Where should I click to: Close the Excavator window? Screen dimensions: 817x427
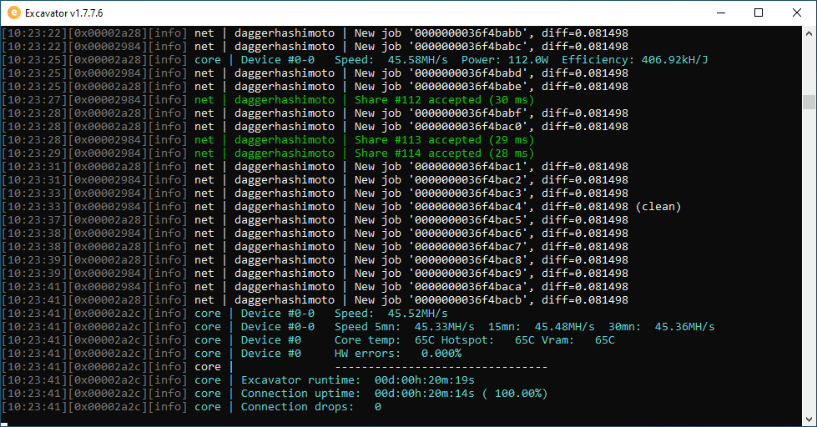797,13
